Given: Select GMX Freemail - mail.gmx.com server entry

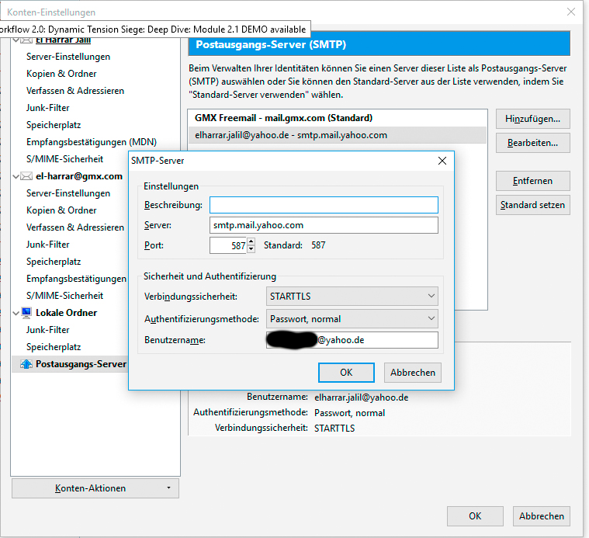Looking at the screenshot, I should [x=337, y=118].
